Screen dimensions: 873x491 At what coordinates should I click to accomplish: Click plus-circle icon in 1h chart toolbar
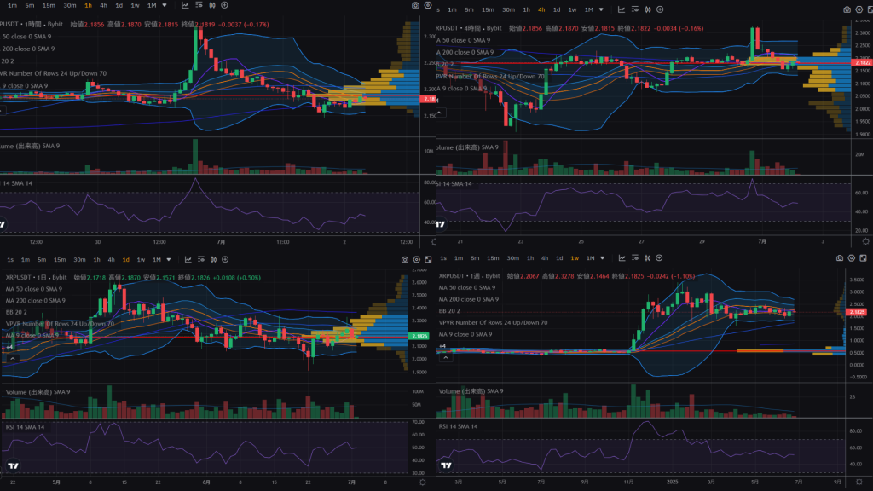tap(224, 5)
